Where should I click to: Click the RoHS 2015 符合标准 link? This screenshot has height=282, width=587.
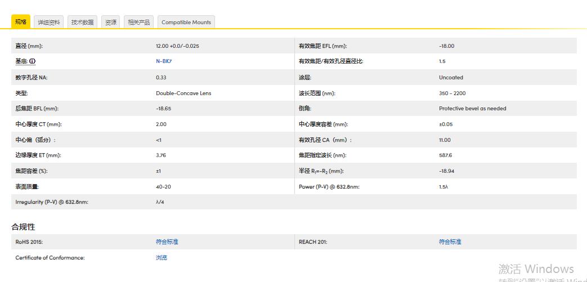[167, 242]
